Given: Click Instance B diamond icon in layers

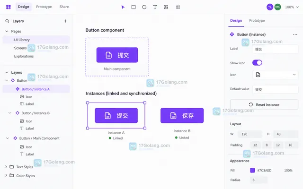Looking at the screenshot, I should click(x=18, y=113).
